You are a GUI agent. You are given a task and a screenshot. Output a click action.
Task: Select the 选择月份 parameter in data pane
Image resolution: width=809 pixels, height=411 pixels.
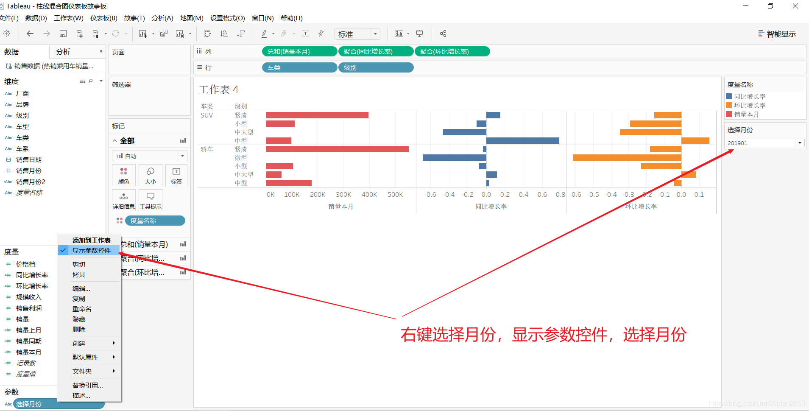pyautogui.click(x=59, y=404)
